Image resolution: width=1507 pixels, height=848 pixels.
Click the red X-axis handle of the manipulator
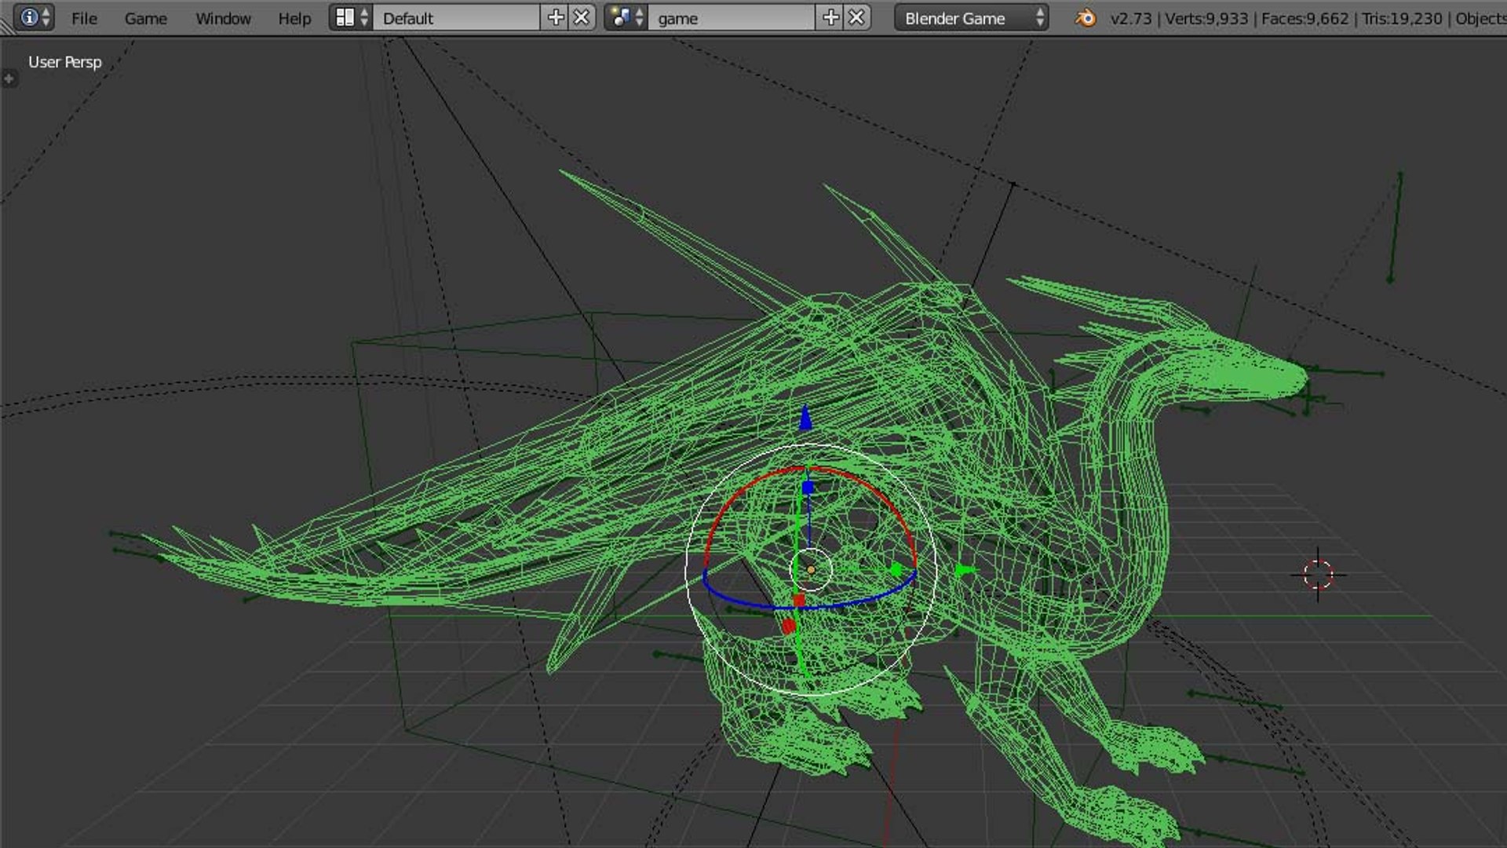tap(788, 626)
